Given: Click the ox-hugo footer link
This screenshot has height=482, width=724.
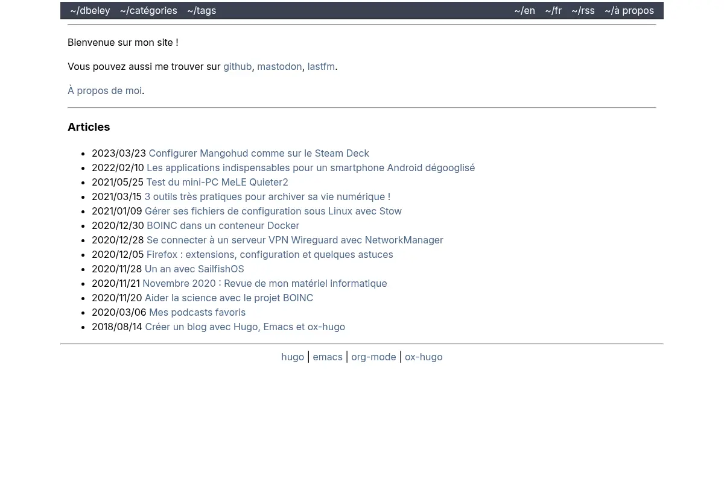Looking at the screenshot, I should [424, 357].
